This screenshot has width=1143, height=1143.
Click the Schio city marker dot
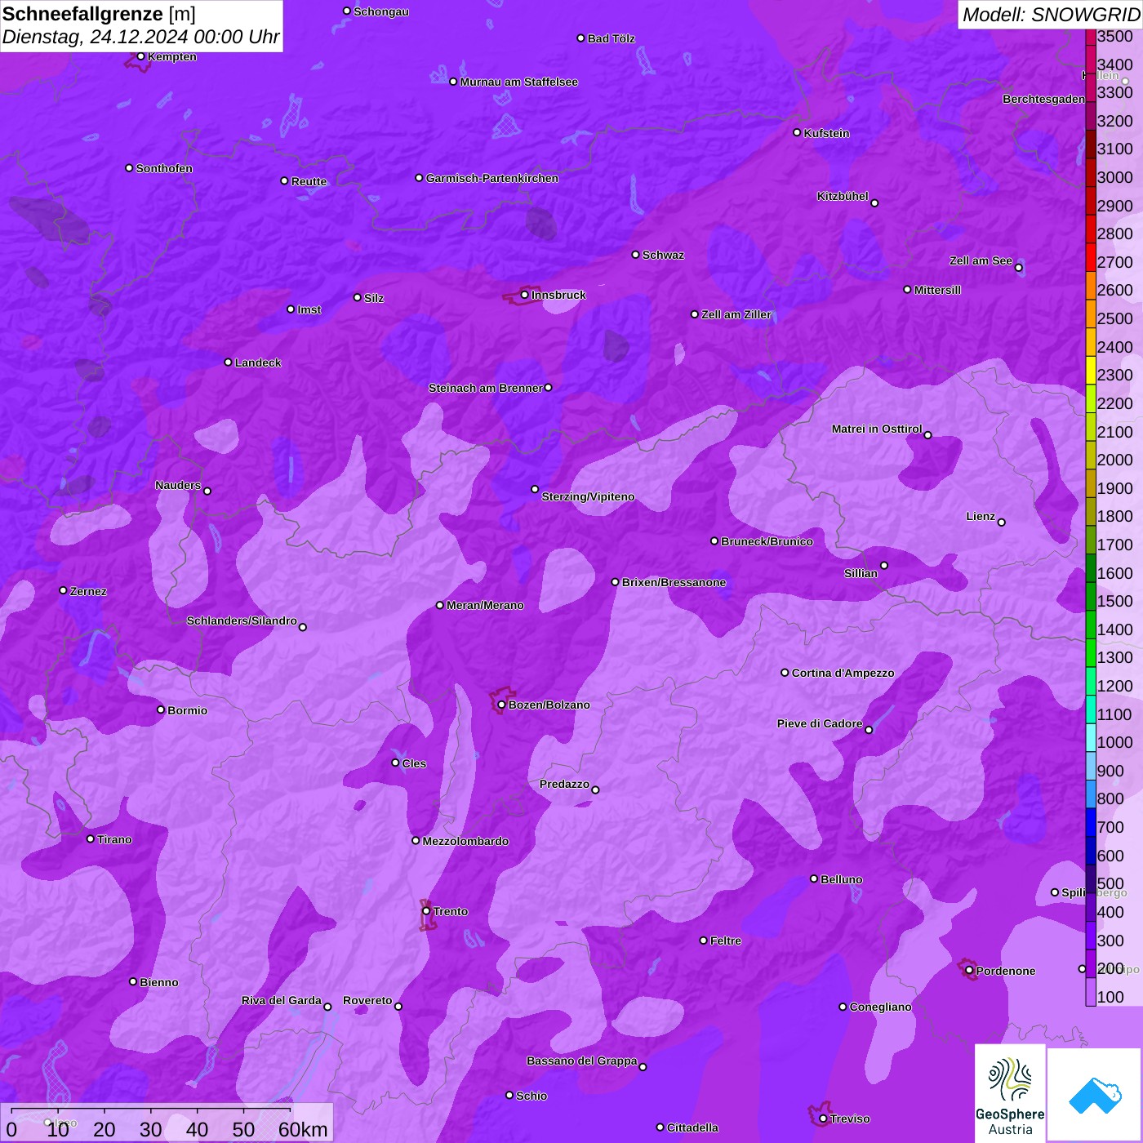[509, 1096]
